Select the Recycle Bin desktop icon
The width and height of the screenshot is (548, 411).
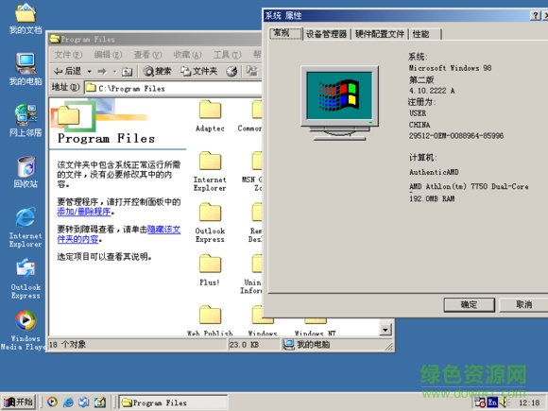tap(26, 172)
